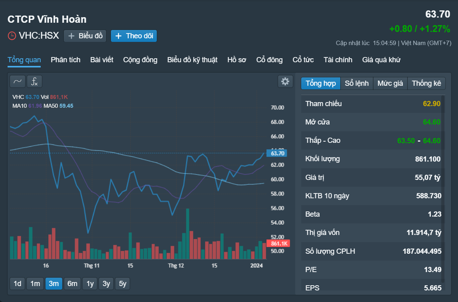Click the 63.70 price label on chart axis
Screen dimensions: 458x302
coord(276,153)
